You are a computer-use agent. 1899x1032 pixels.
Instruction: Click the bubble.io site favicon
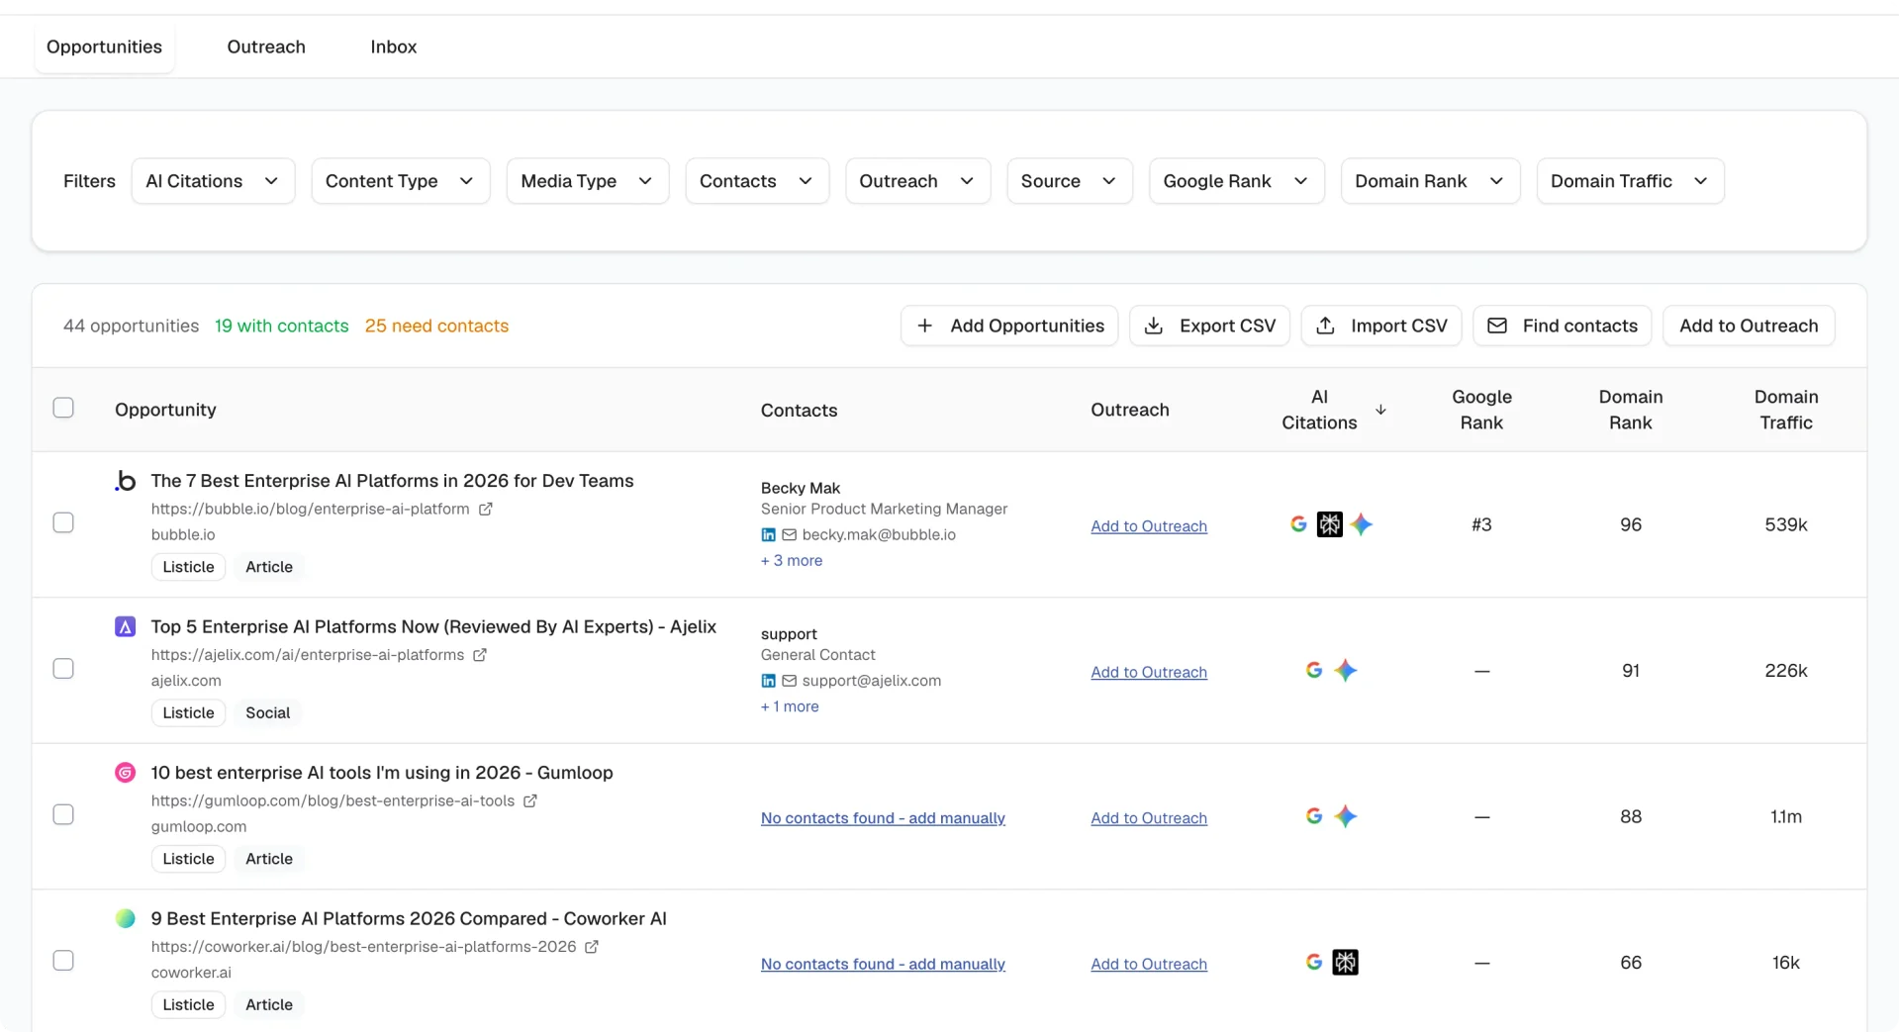[125, 481]
